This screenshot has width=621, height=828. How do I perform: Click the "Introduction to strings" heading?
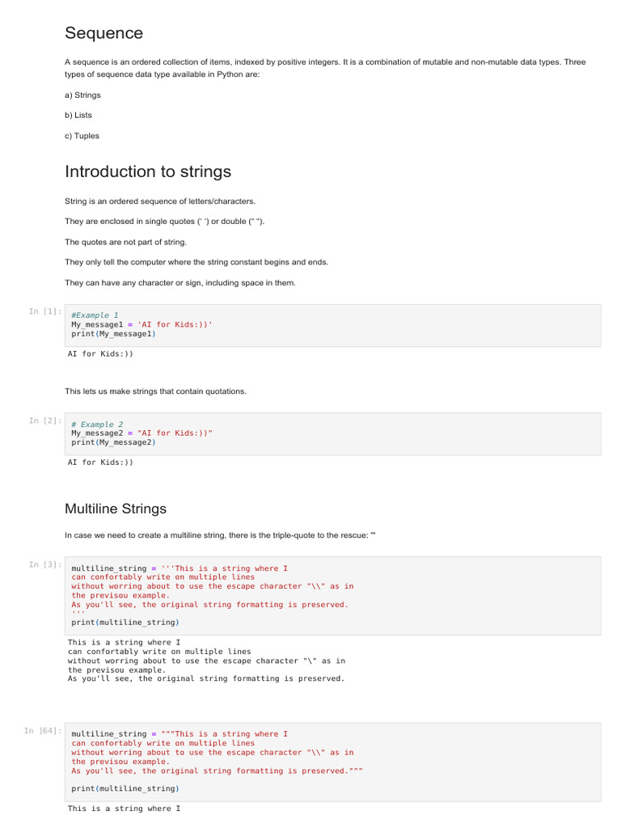148,171
